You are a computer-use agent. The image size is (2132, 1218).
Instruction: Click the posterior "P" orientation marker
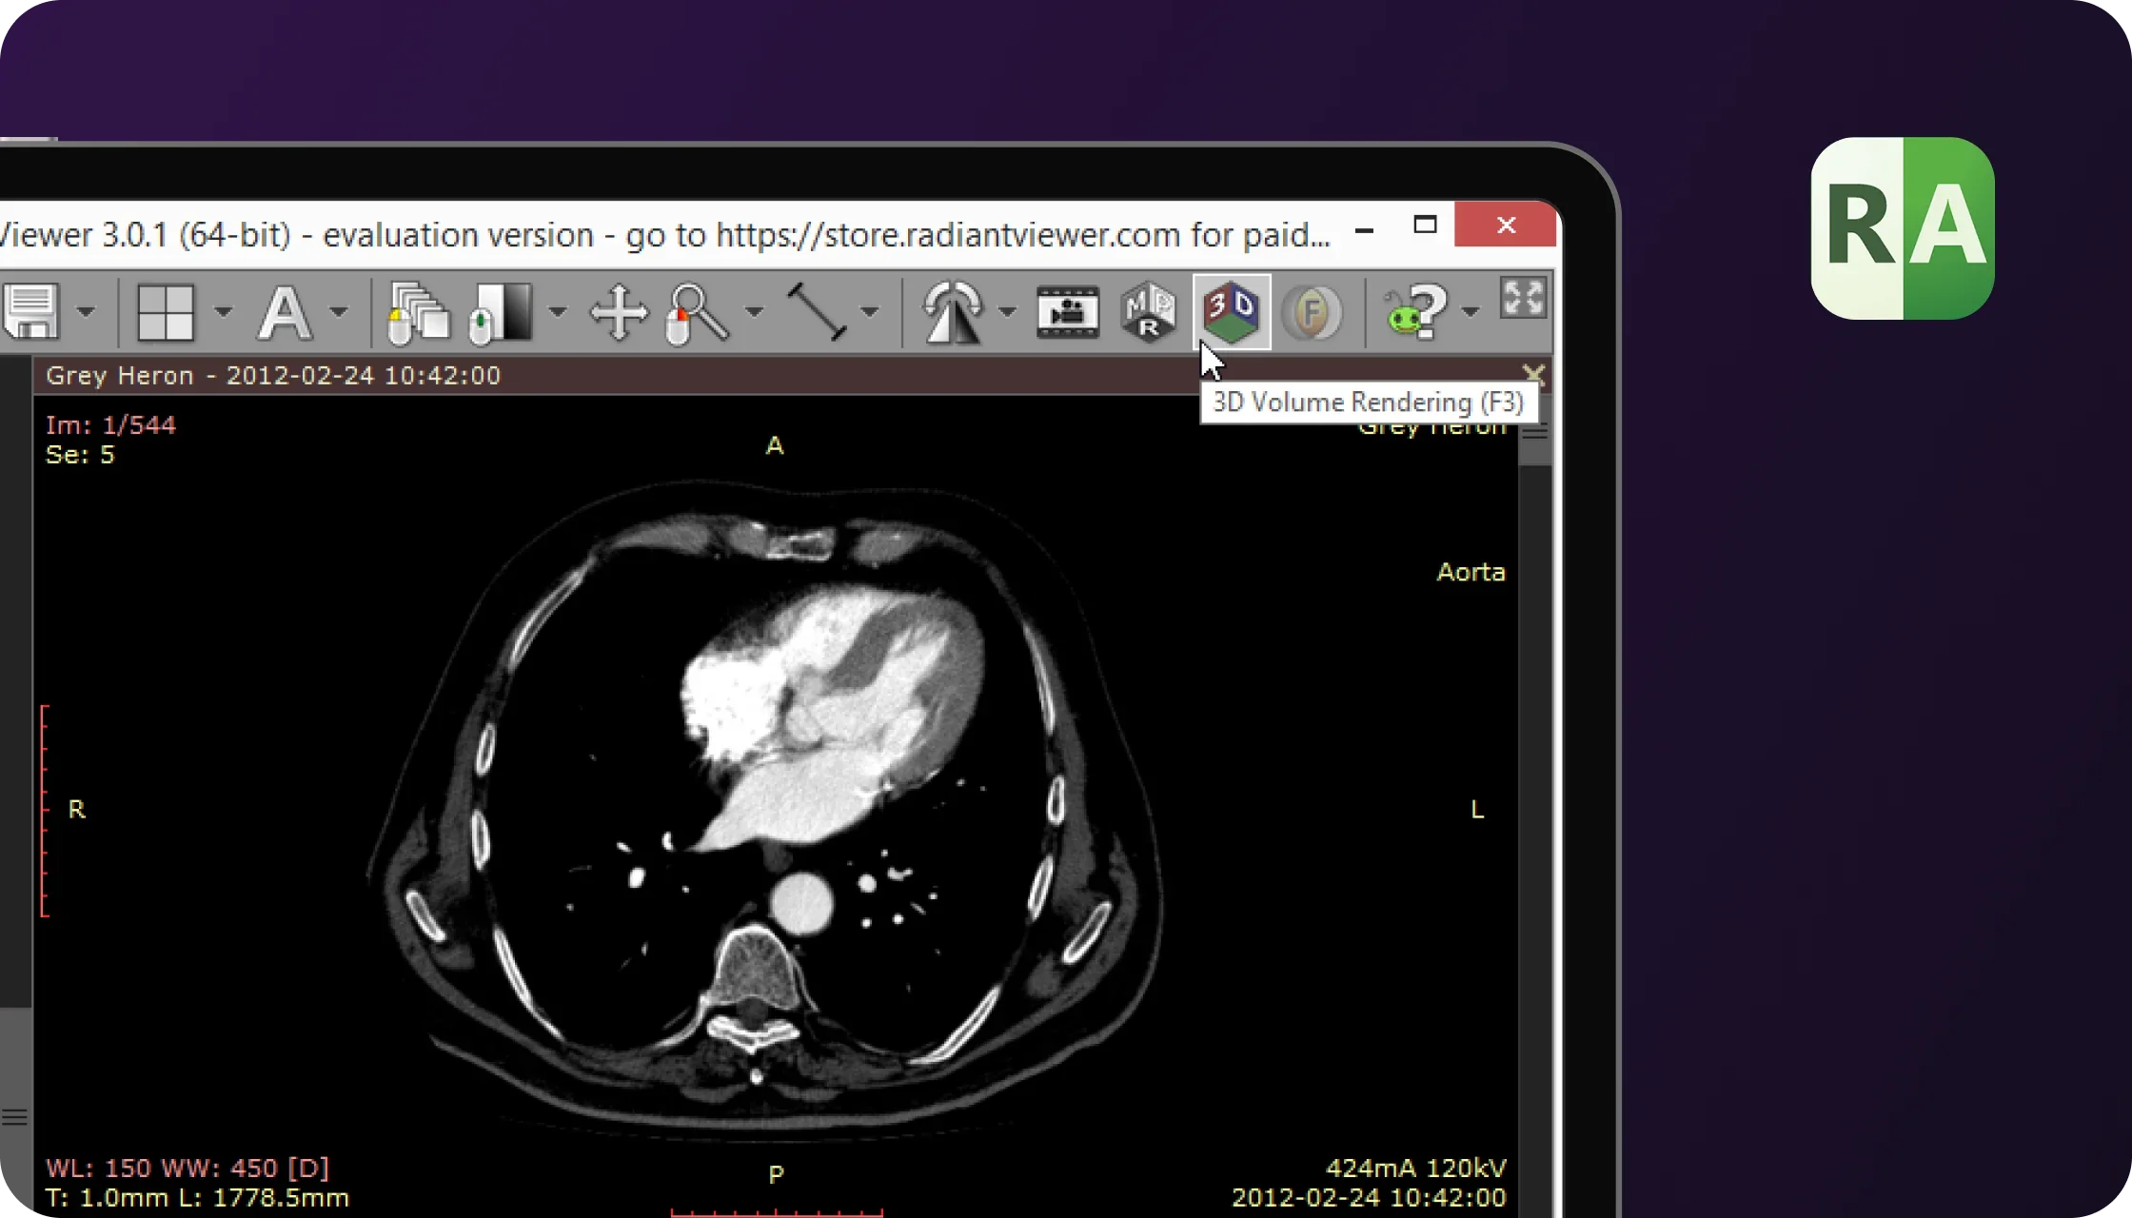776,1174
